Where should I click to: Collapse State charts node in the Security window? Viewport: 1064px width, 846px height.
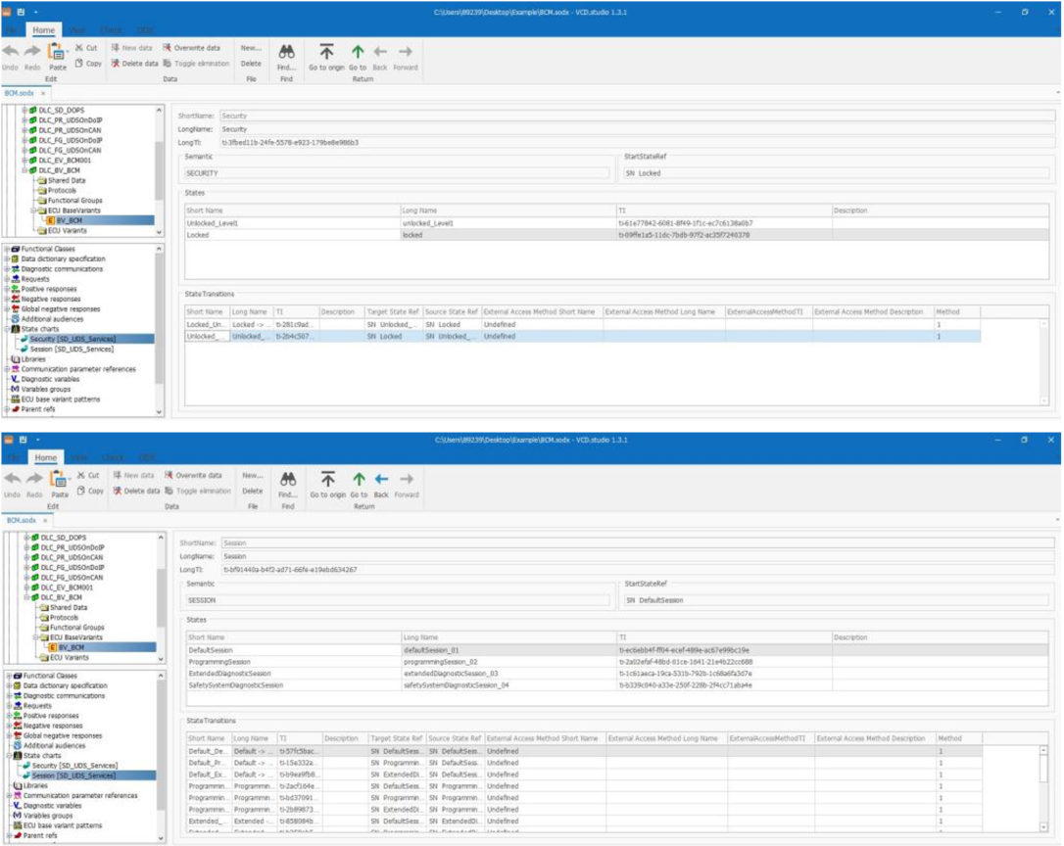pyautogui.click(x=7, y=329)
